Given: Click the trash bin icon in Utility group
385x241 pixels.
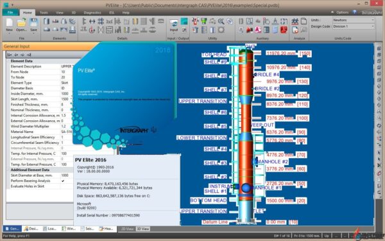Looking at the screenshot, I should 195,30.
